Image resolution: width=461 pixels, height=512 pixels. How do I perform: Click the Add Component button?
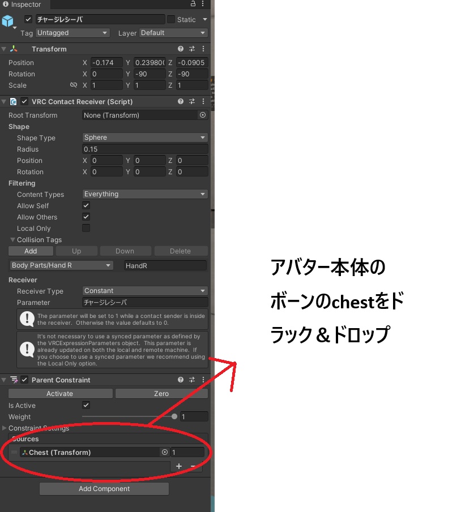104,488
